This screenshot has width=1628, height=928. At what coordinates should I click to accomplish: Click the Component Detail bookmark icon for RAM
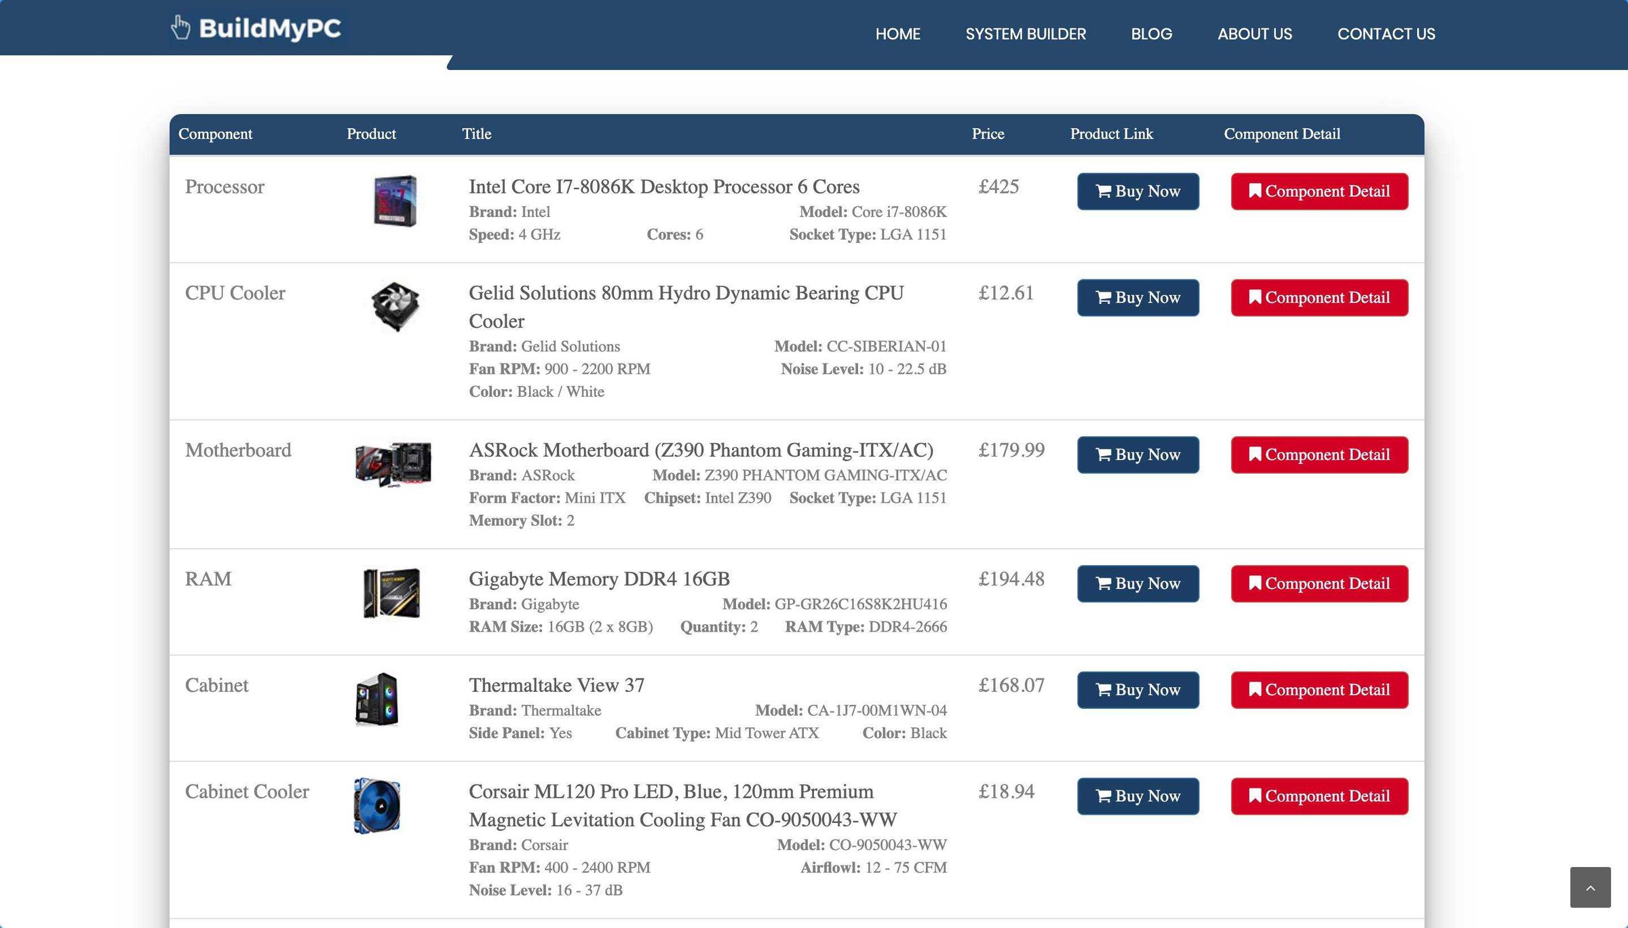coord(1254,583)
